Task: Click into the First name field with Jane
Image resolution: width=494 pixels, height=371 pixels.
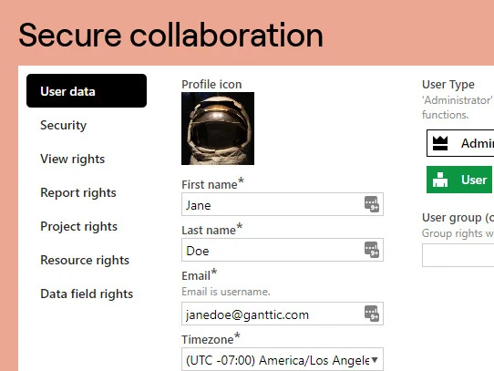Action: tap(283, 204)
